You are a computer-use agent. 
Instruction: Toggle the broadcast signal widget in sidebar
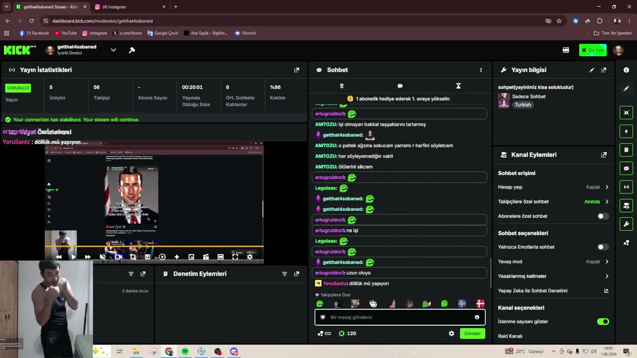coord(626,187)
